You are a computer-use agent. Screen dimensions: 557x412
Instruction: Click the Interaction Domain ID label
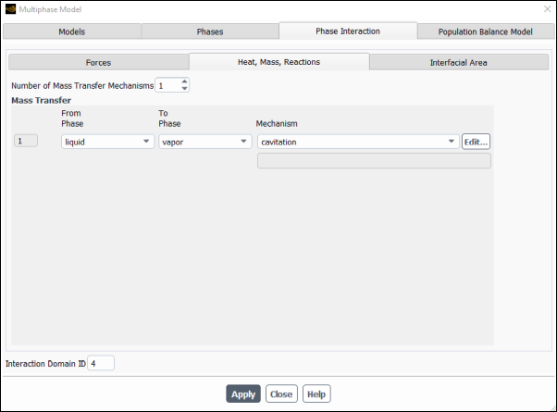click(45, 363)
